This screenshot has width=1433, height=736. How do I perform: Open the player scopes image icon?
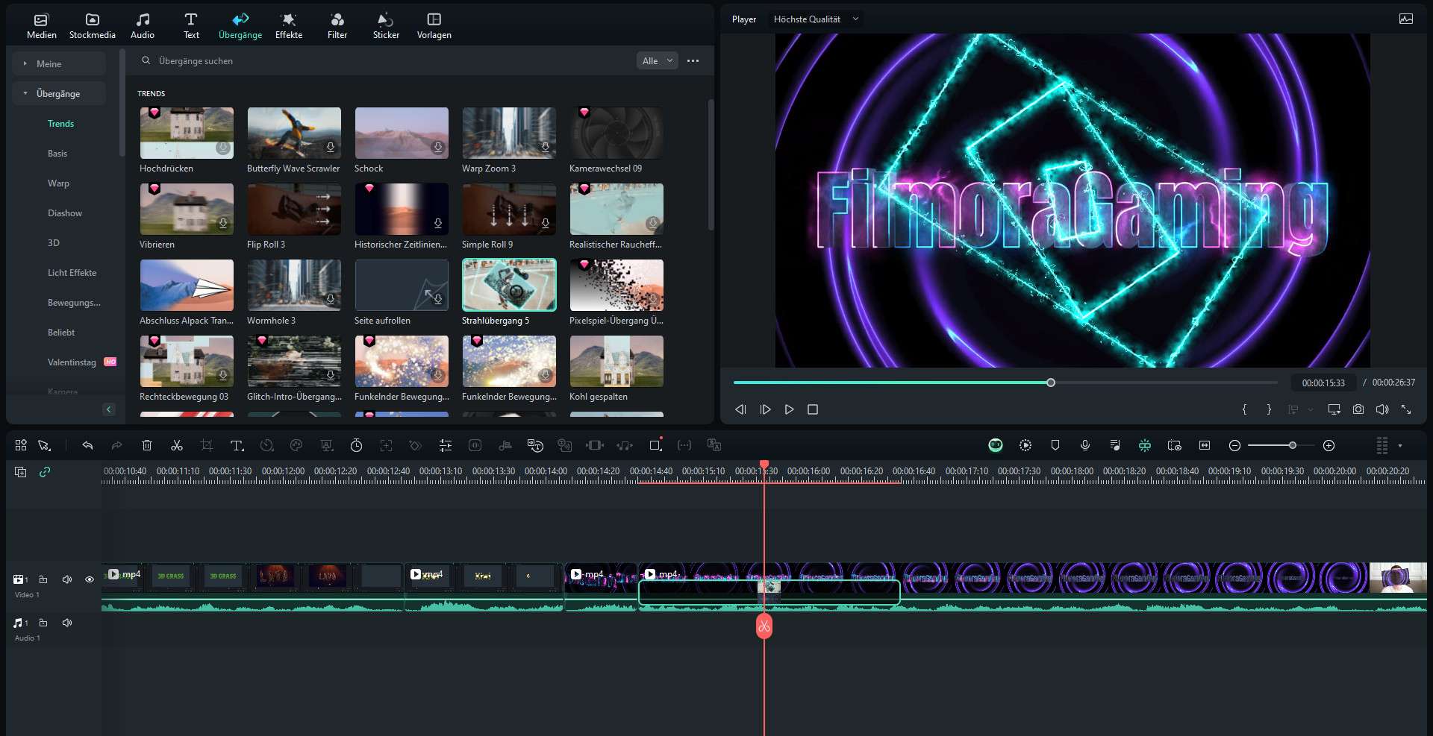[x=1406, y=19]
